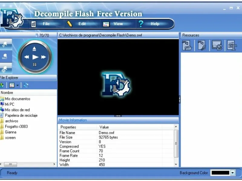The image size is (242, 181).
Task: Select the Frame Rate property row
Action: click(116, 156)
